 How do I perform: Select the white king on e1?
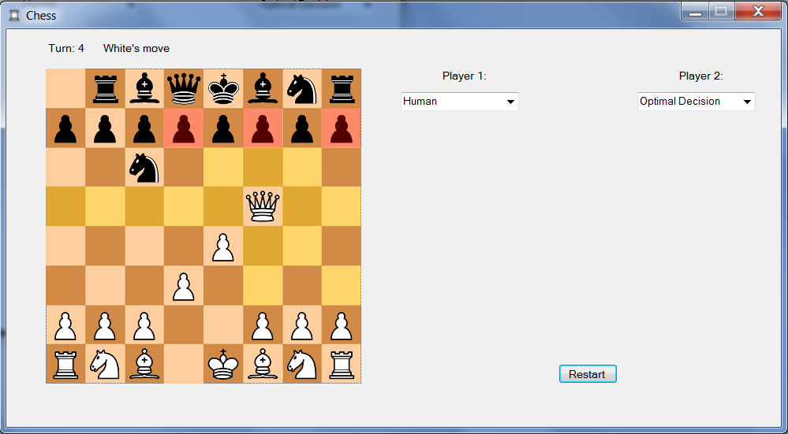pos(223,364)
